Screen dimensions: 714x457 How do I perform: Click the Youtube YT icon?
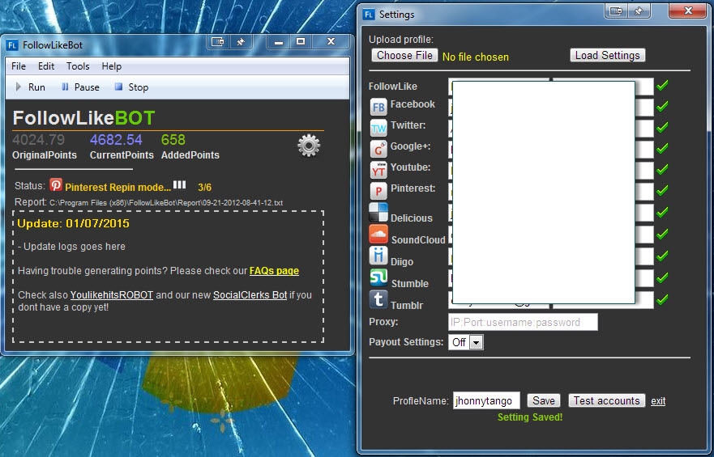(x=378, y=170)
